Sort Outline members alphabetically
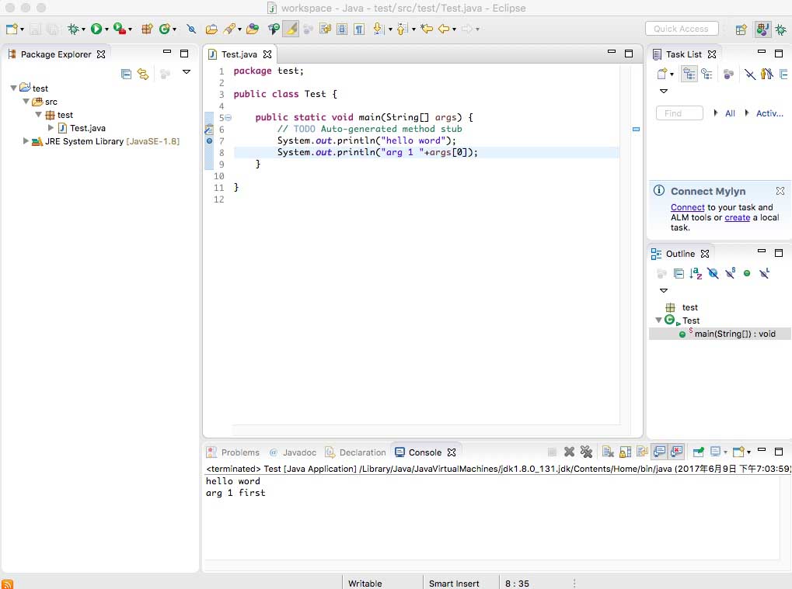 [x=696, y=273]
